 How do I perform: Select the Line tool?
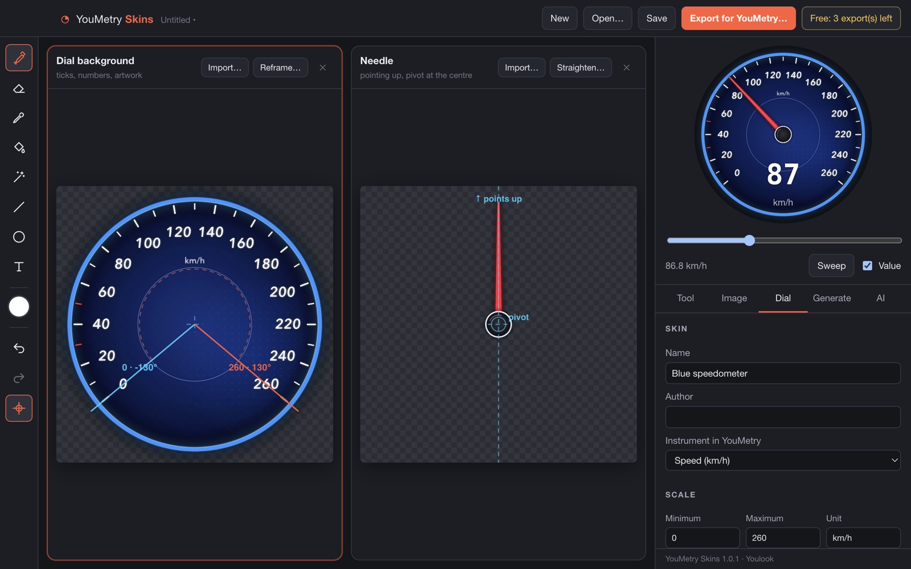tap(19, 207)
